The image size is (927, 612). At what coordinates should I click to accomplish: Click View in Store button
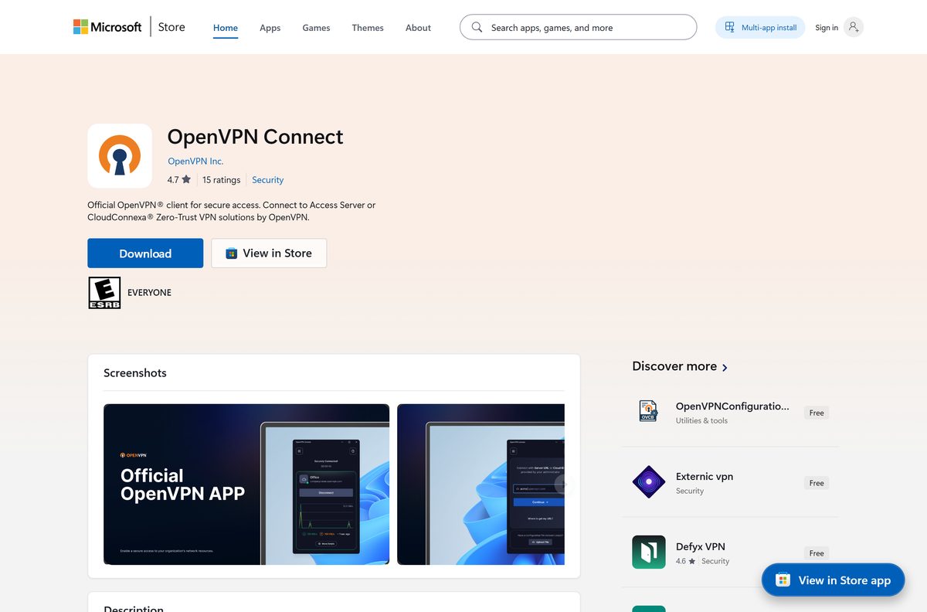(x=269, y=253)
